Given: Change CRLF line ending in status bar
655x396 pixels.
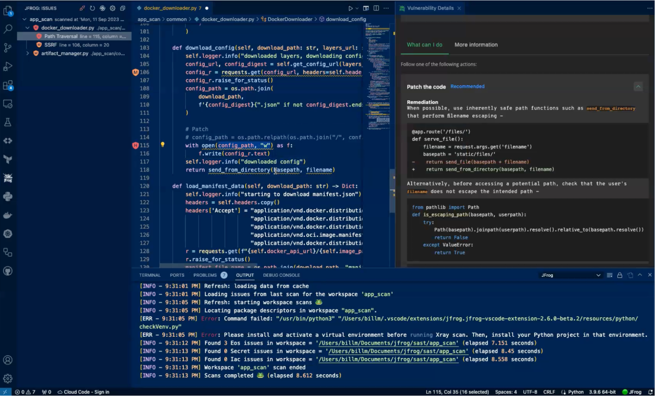Looking at the screenshot, I should tap(549, 392).
